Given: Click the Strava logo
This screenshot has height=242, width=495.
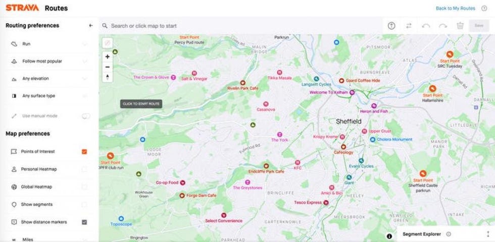Looking at the screenshot, I should coord(22,8).
